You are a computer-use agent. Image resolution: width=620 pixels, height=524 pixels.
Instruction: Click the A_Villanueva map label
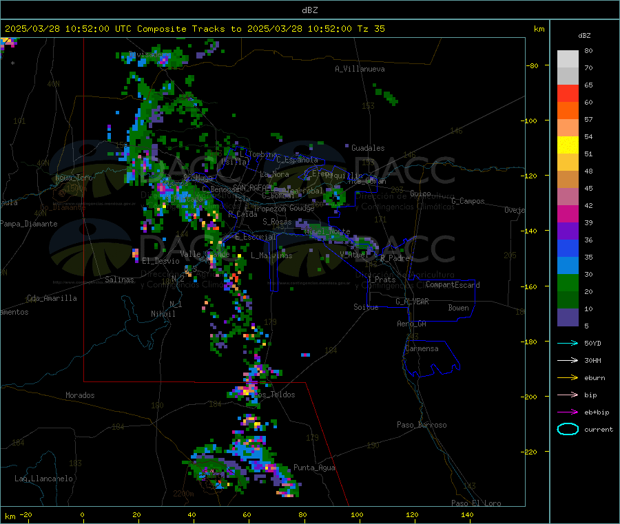tap(360, 69)
